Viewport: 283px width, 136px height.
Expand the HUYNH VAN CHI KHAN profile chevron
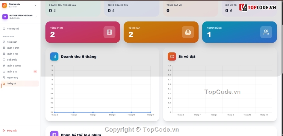(36, 17)
